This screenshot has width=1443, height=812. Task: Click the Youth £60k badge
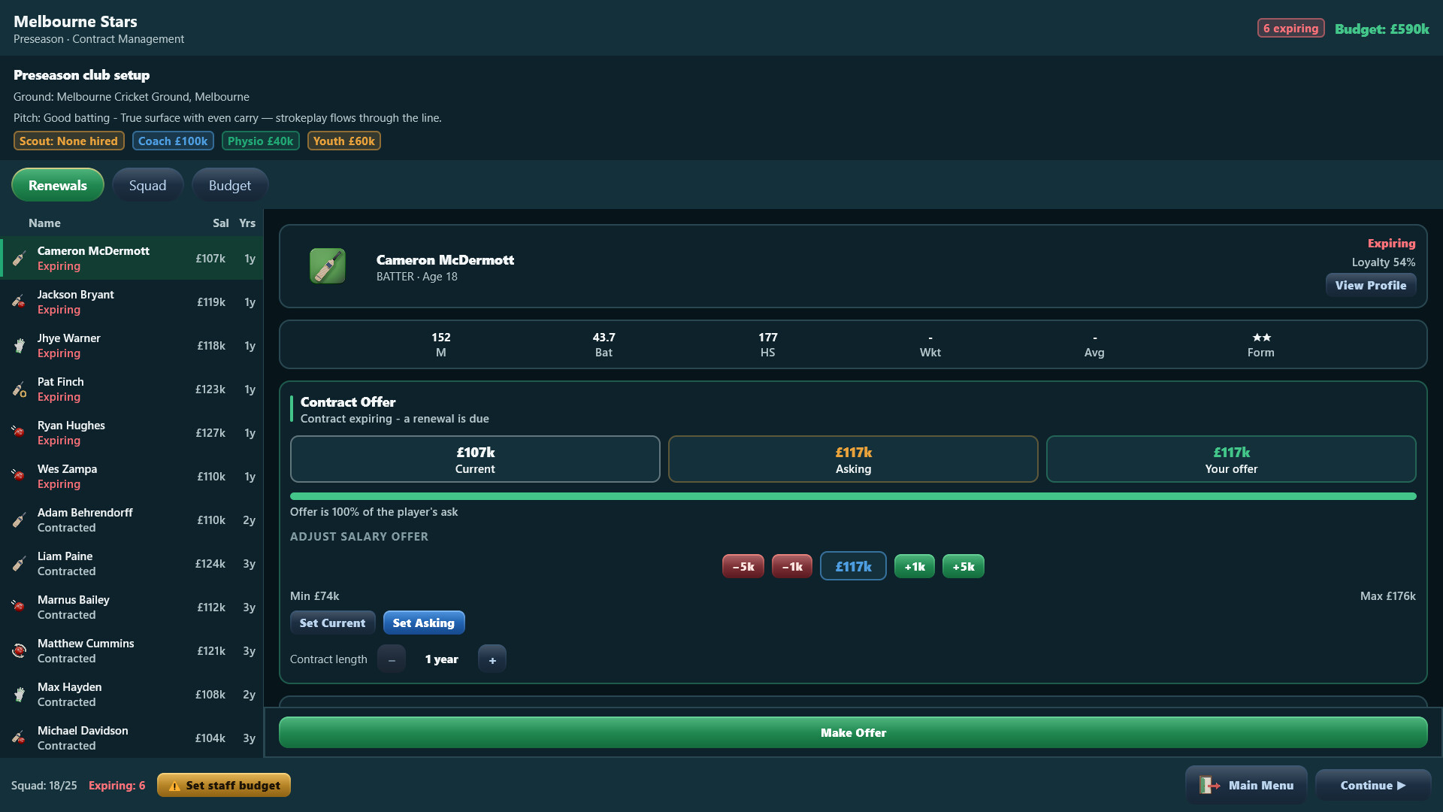[x=344, y=141]
